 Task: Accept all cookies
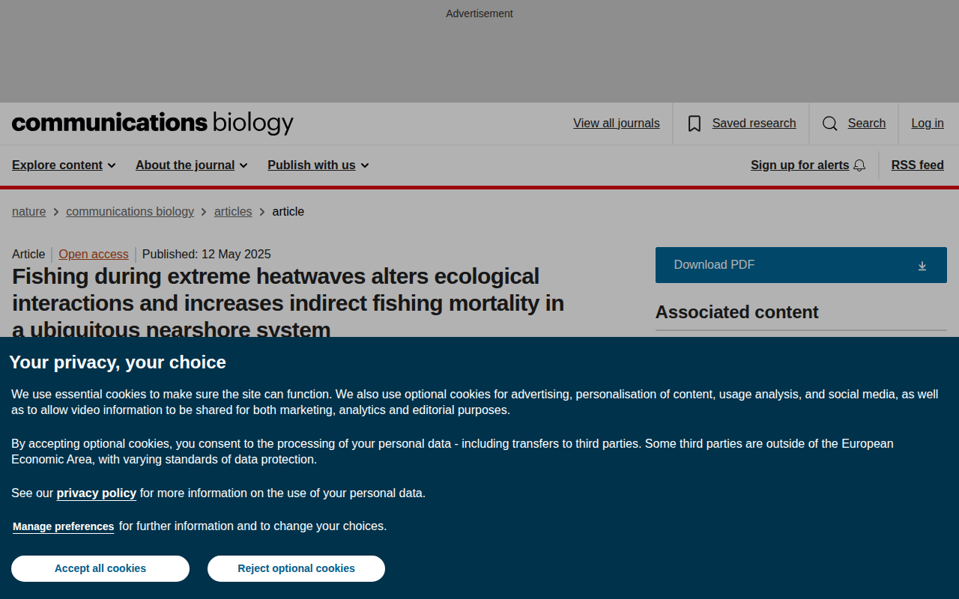click(100, 568)
